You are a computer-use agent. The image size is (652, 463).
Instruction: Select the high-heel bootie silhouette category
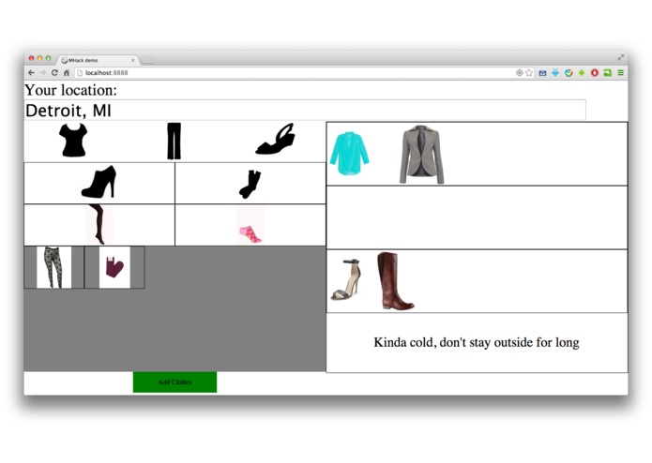pyautogui.click(x=99, y=182)
